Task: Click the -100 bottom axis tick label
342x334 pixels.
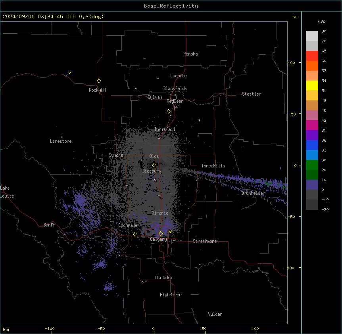Action: point(50,328)
